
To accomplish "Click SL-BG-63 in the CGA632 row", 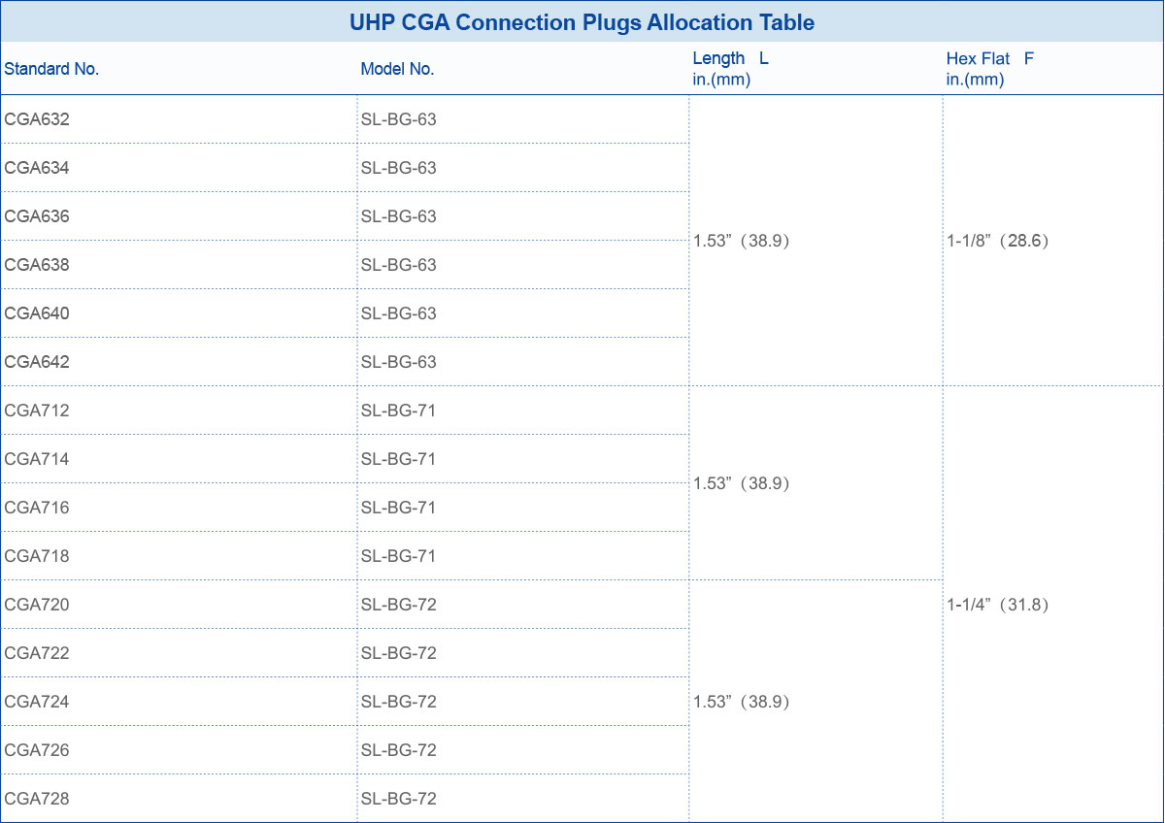I will [x=399, y=119].
